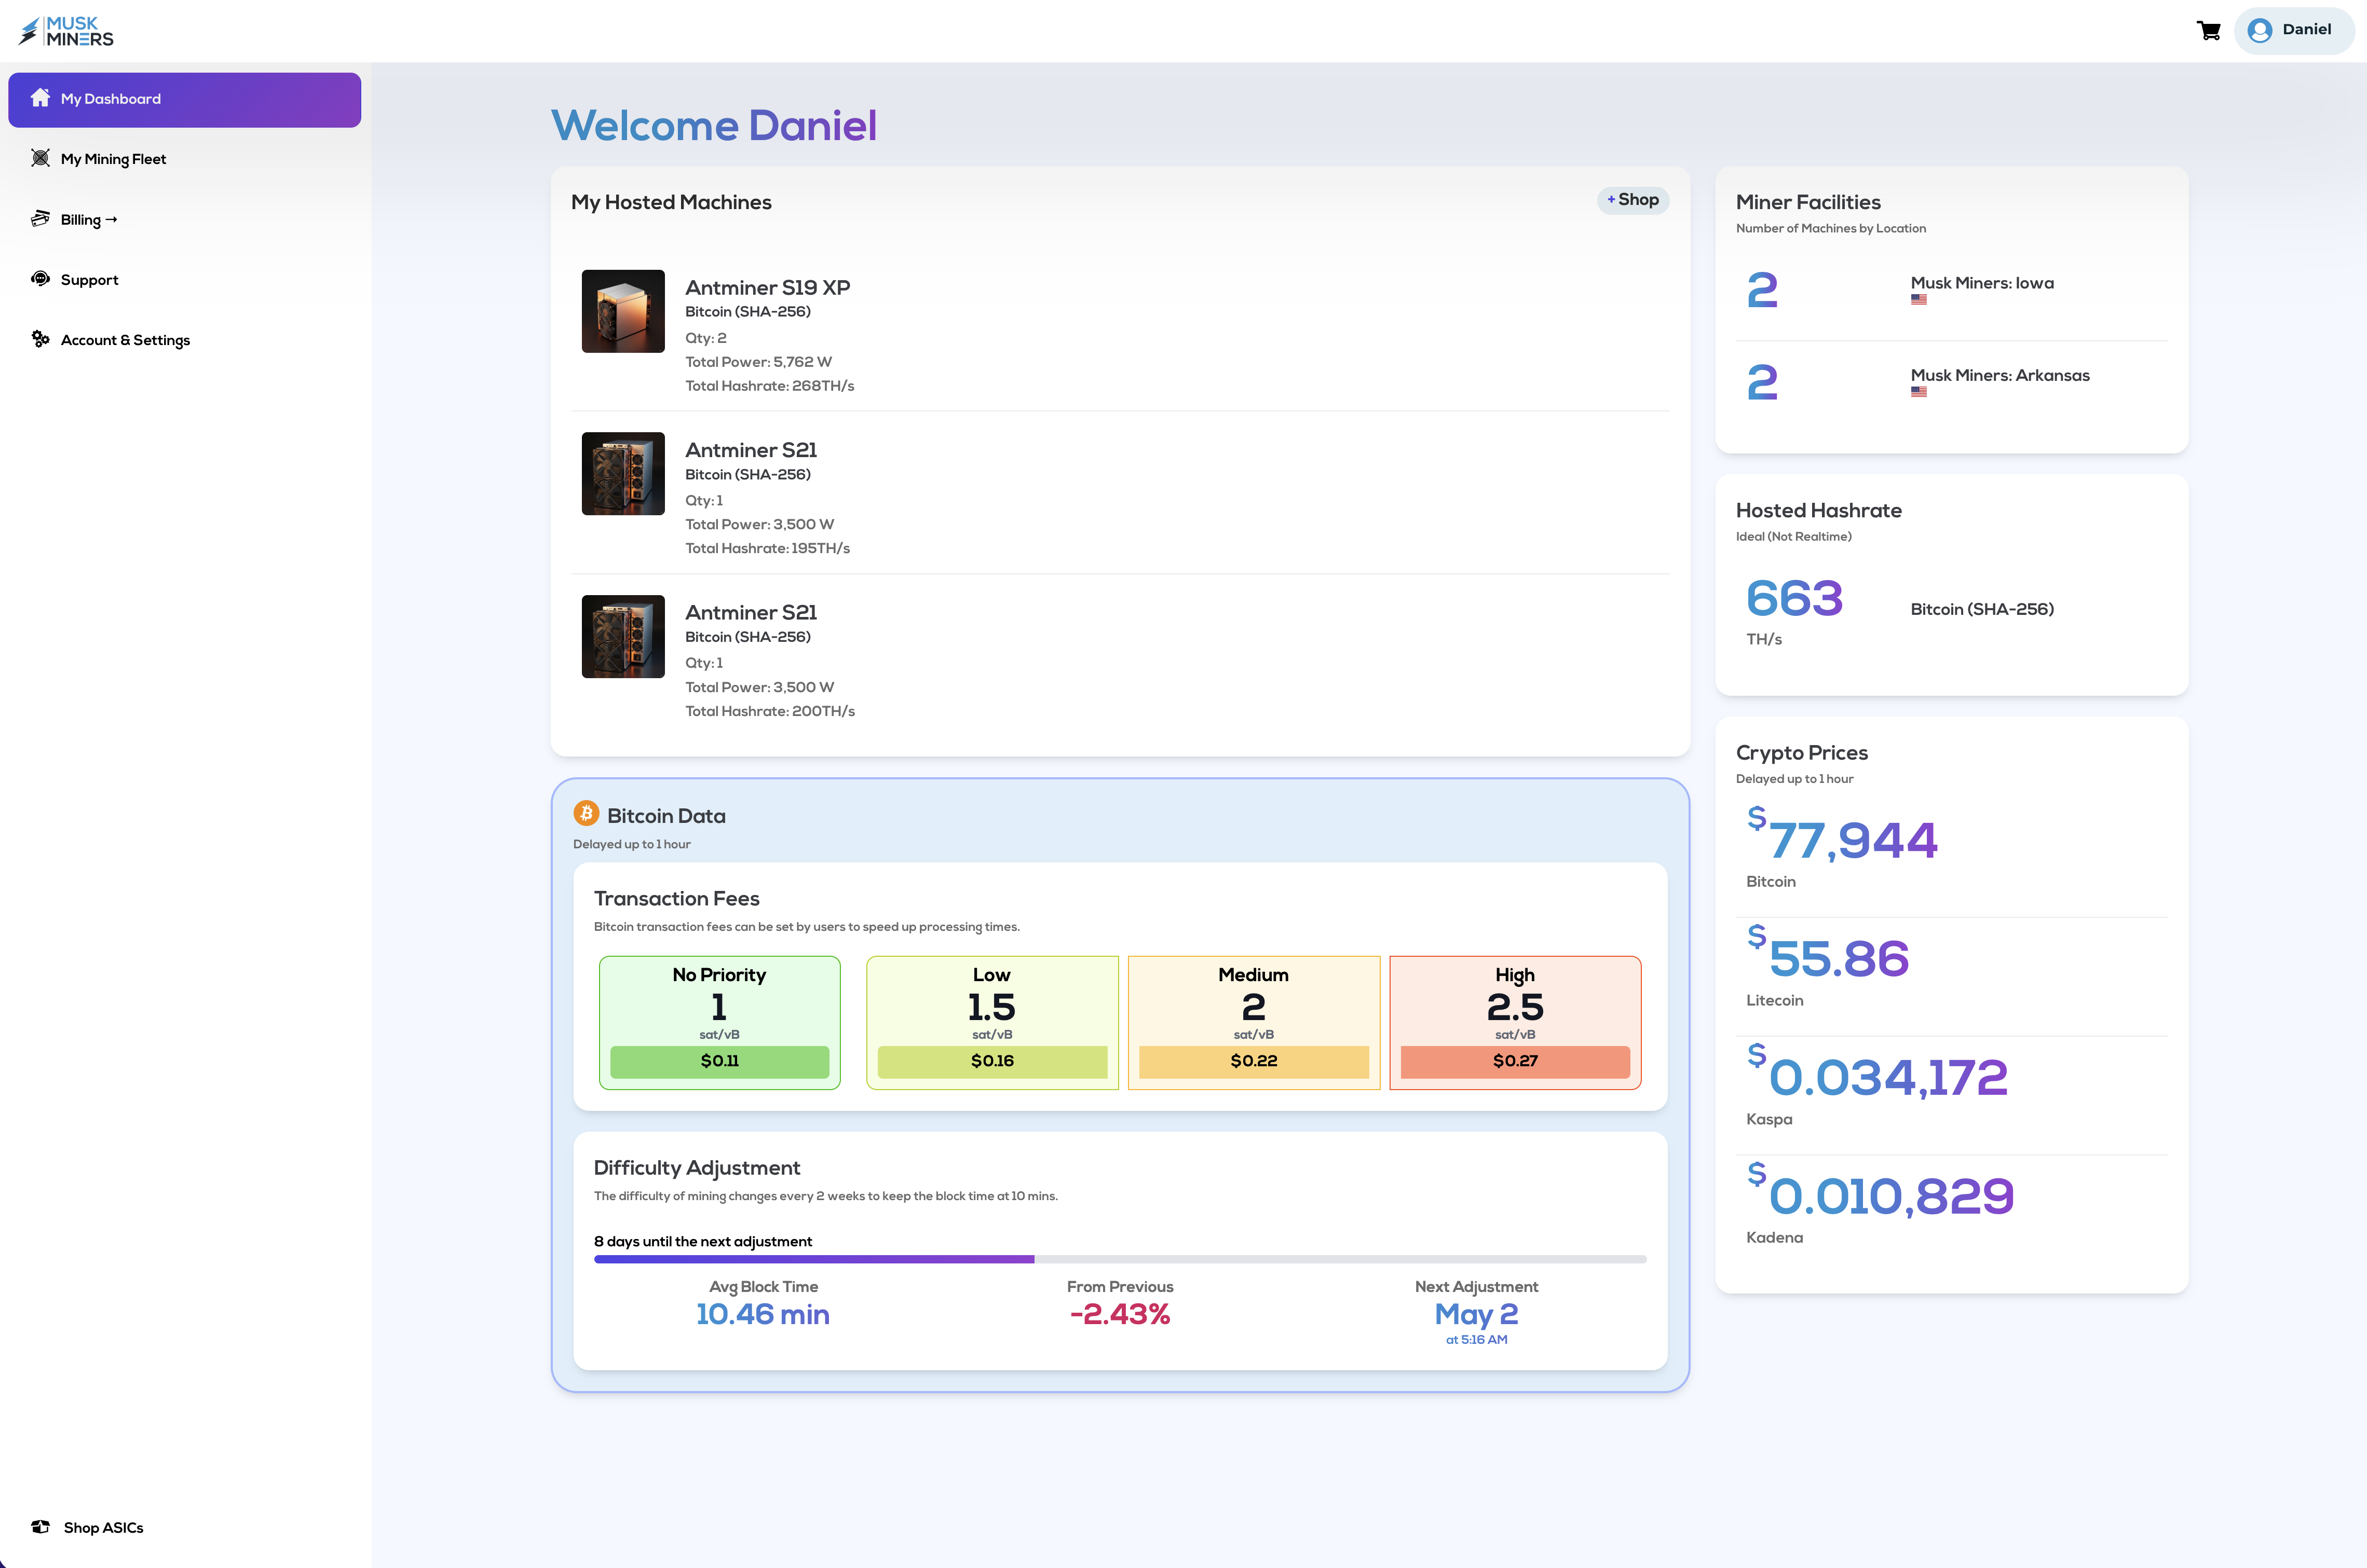
Task: Click the Antminer S19 XP thumbnail
Action: pyautogui.click(x=623, y=311)
